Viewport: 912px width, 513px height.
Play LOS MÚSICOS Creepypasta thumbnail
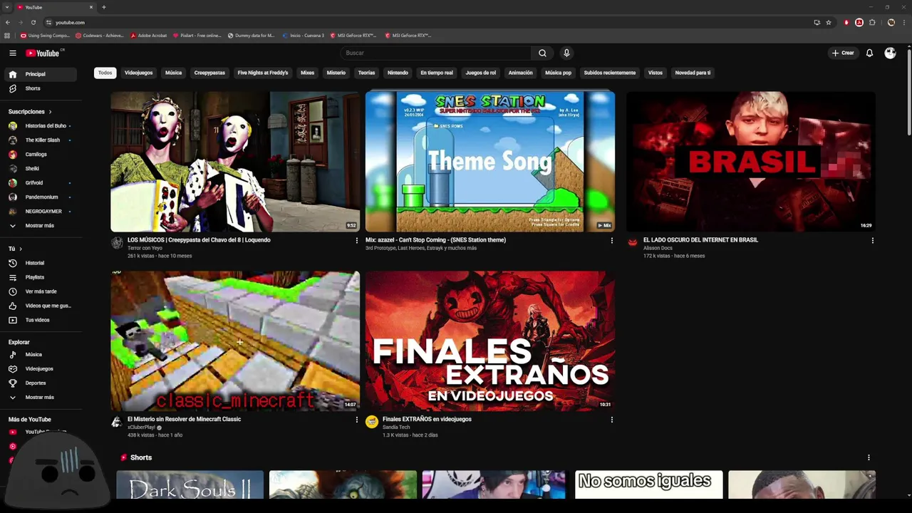point(235,162)
